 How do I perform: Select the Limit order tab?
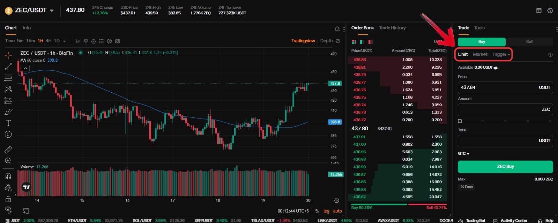pyautogui.click(x=463, y=54)
